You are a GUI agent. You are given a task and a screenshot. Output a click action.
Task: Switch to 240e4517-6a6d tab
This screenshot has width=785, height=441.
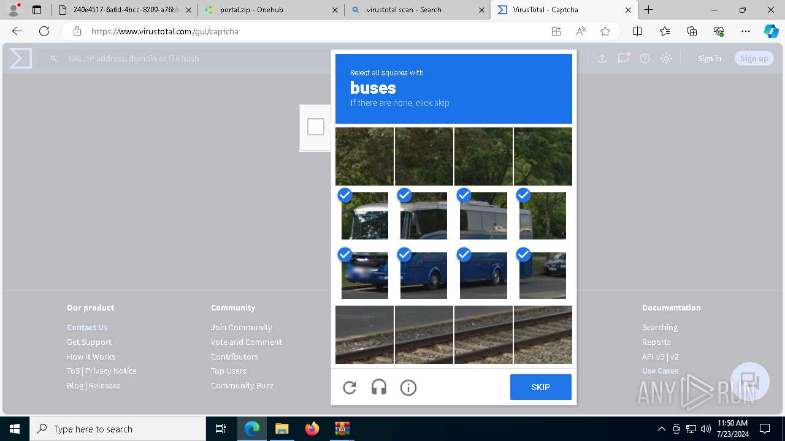(124, 10)
